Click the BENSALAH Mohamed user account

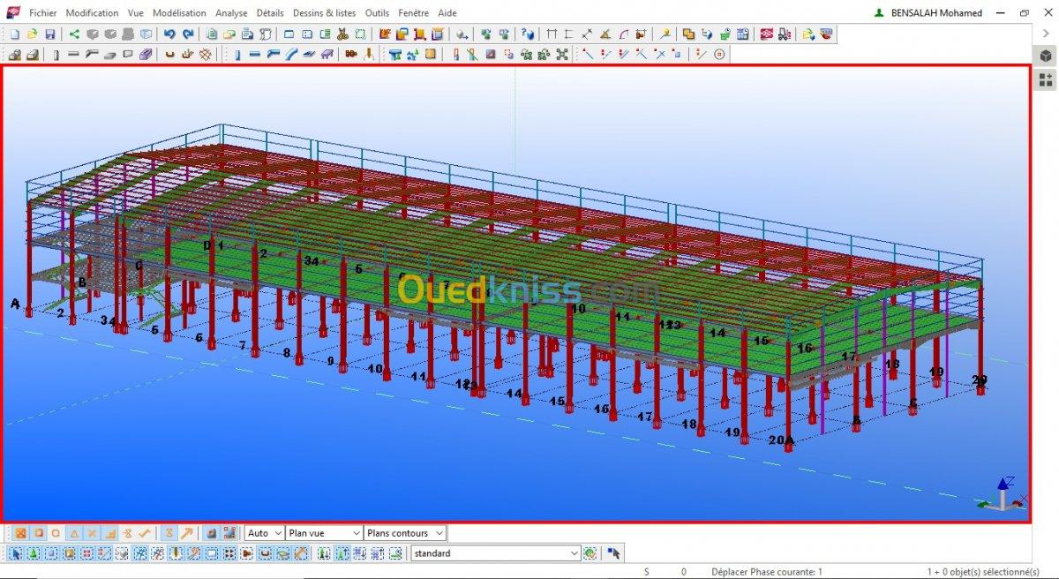tap(928, 13)
